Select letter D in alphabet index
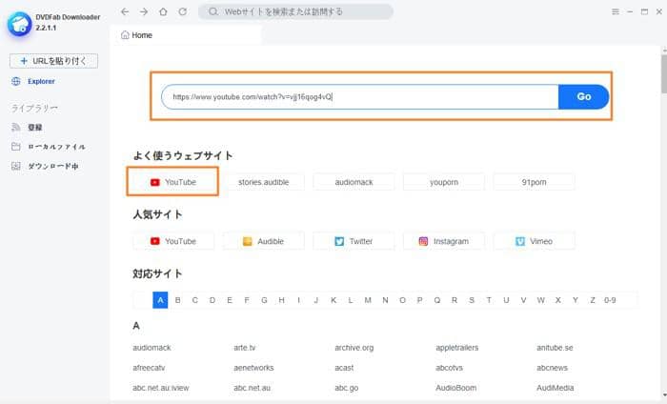The width and height of the screenshot is (667, 404). pos(212,300)
